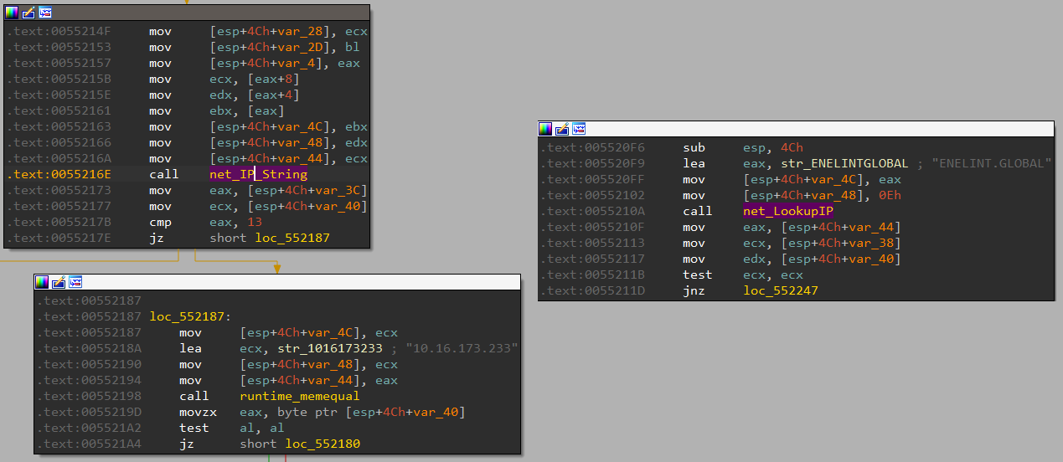Open node color picker on loc_552187 block
Image resolution: width=1063 pixels, height=462 pixels.
[42, 282]
